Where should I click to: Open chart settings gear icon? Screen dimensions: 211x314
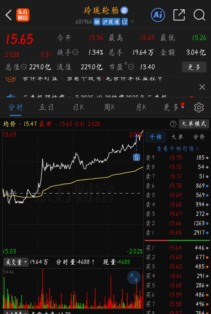tap(199, 107)
